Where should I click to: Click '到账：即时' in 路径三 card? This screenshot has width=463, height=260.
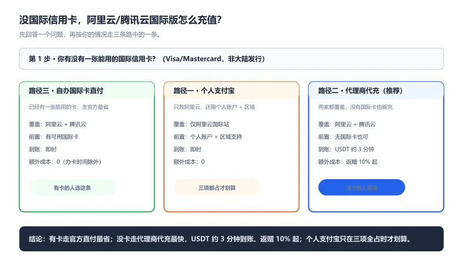(43, 150)
